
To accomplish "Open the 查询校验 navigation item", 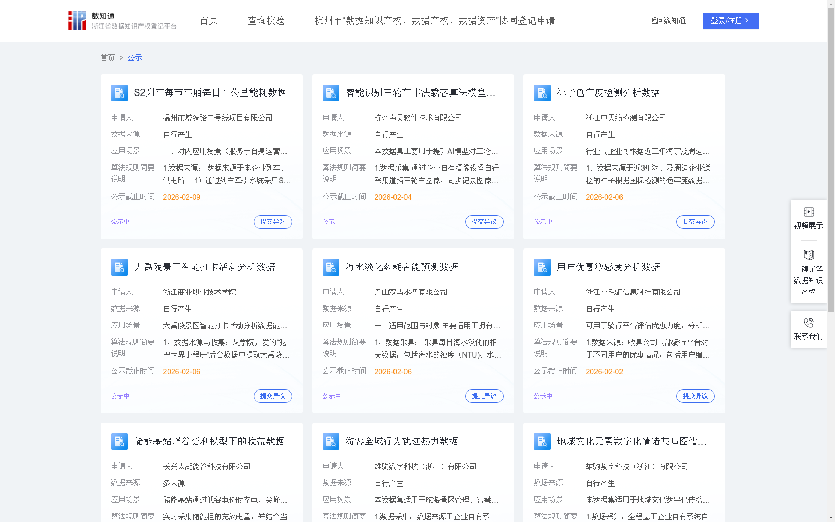I will [x=266, y=21].
